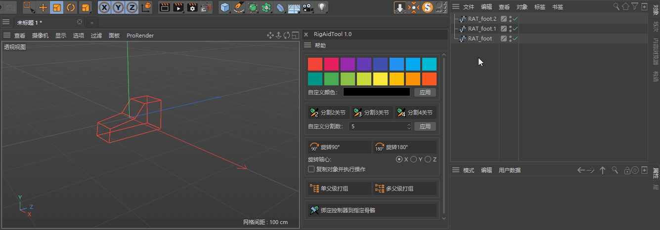Click 单父级打组 button
660x230 pixels.
click(339, 189)
